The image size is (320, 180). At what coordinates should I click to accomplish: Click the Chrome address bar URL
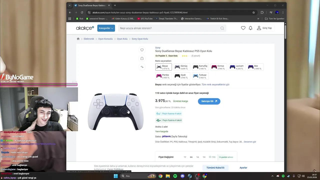(x=140, y=12)
